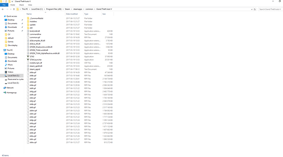Select the CV folder in Quick access

pyautogui.click(x=9, y=34)
